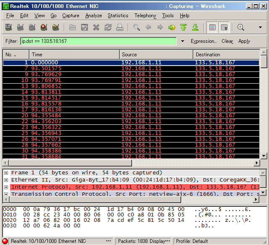Image resolution: width=269 pixels, height=245 pixels.
Task: Expand Transmission Control Protocol node
Action: (x=6, y=194)
